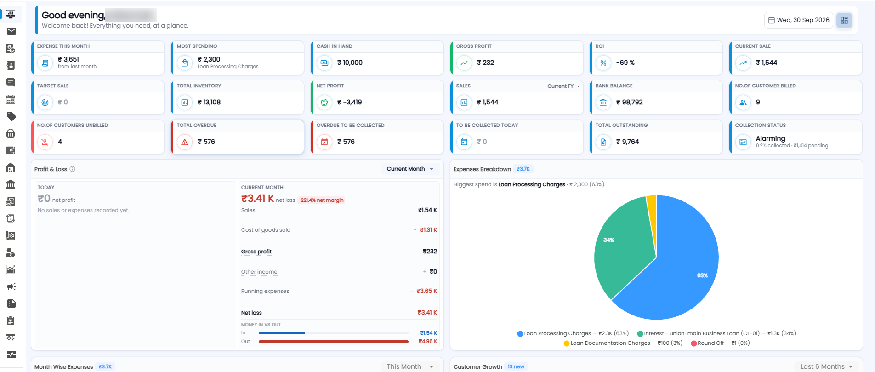875x372 pixels.
Task: Open the mail envelope icon in sidebar
Action: (11, 31)
